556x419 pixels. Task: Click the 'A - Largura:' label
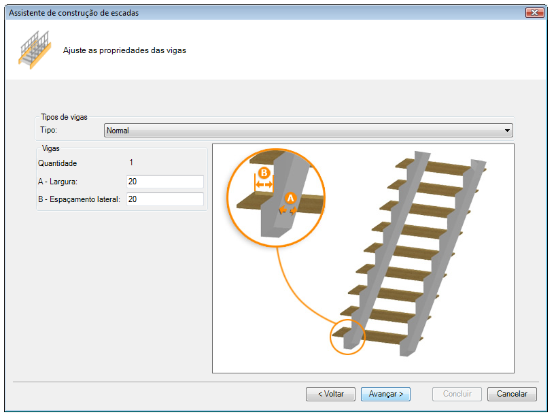point(58,182)
